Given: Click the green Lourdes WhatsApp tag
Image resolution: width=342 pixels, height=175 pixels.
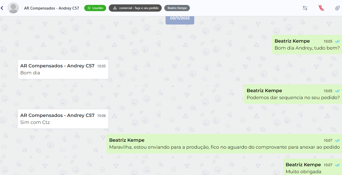Looking at the screenshot, I should [95, 8].
